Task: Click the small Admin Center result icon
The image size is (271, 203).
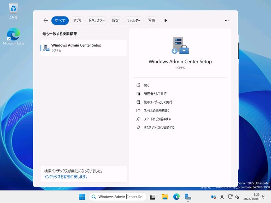Action: [x=46, y=48]
